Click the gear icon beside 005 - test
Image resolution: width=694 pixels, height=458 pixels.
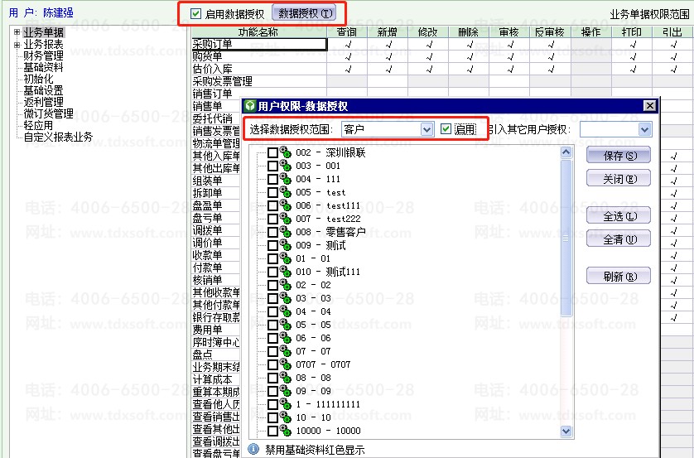click(x=286, y=192)
